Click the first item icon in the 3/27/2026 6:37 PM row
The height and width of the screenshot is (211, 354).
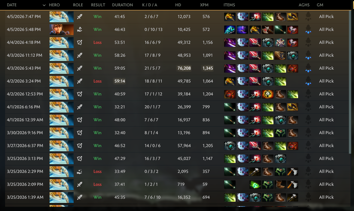230,146
